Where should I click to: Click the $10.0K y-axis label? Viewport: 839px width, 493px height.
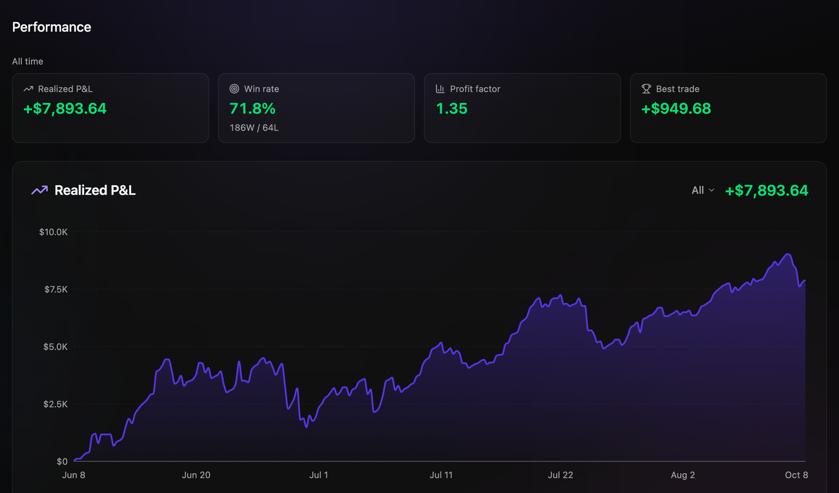[x=53, y=232]
